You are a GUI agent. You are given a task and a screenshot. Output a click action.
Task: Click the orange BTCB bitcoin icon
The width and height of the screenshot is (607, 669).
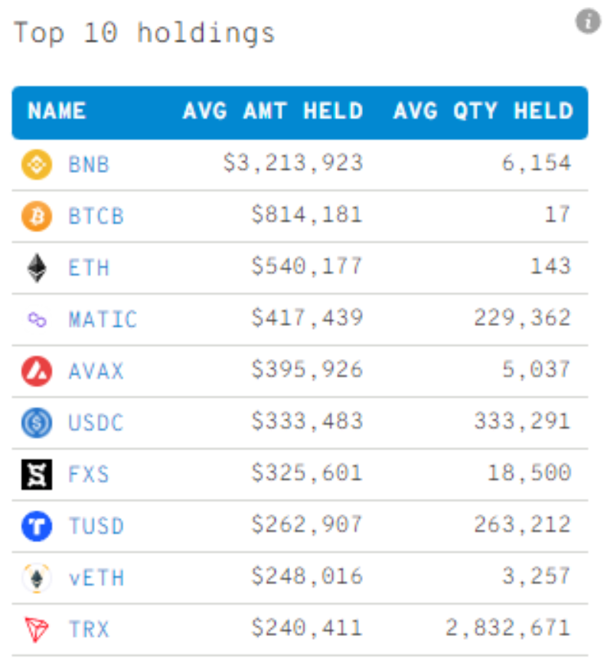[x=37, y=216]
